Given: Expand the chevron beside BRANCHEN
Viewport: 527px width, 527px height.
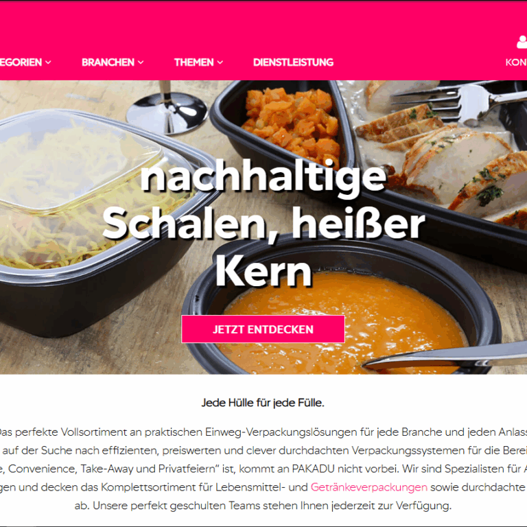Looking at the screenshot, I should [x=141, y=62].
